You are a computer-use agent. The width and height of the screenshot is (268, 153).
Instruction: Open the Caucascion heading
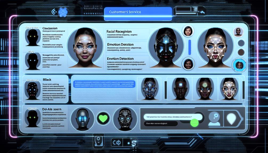pyautogui.click(x=50, y=28)
